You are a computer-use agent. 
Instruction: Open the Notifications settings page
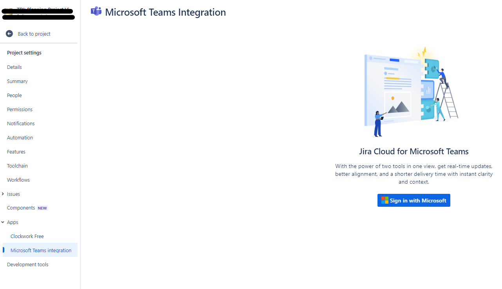[x=21, y=123]
